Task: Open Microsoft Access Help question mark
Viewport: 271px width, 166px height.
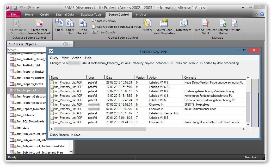Action: pos(262,14)
